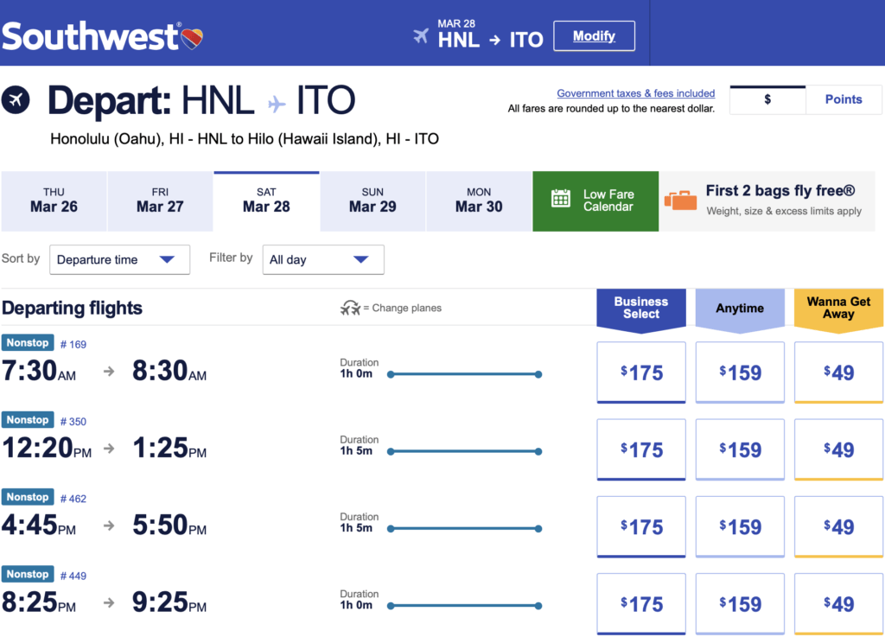This screenshot has height=637, width=885.
Task: Click the Modify button in the header
Action: [x=594, y=36]
